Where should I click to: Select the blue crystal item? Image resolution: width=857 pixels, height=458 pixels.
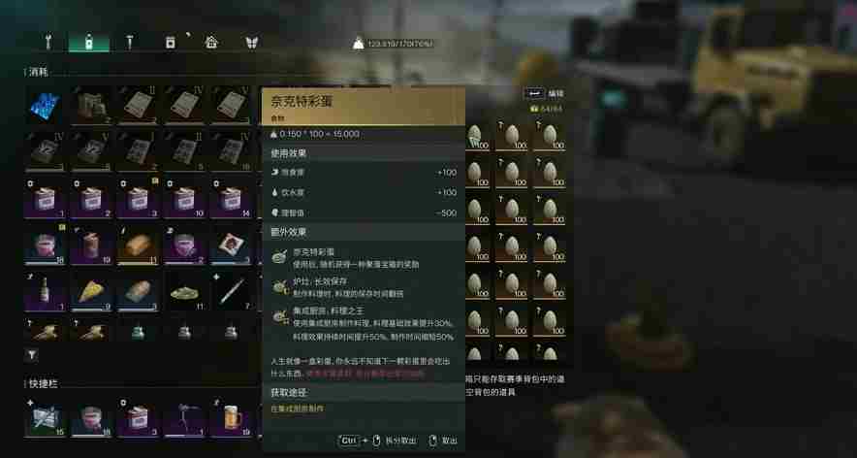coord(45,106)
